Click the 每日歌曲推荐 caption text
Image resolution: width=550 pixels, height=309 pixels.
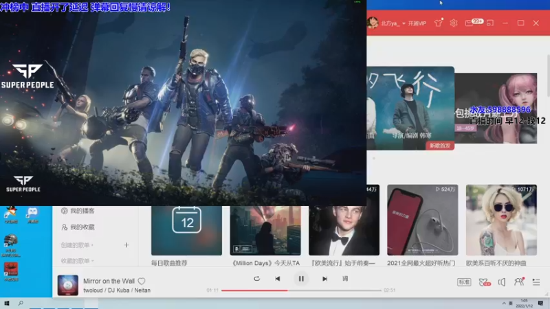click(x=169, y=263)
